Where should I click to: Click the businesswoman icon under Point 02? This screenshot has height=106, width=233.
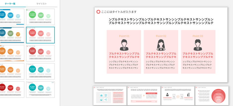click(161, 45)
